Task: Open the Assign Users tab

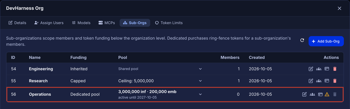Action: click(49, 23)
